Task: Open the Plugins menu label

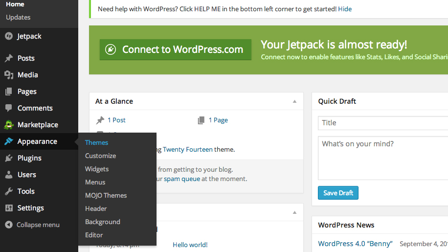Action: coord(29,158)
